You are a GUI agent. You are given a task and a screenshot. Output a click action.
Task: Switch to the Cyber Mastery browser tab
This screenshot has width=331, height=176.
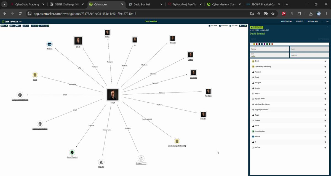click(x=224, y=4)
